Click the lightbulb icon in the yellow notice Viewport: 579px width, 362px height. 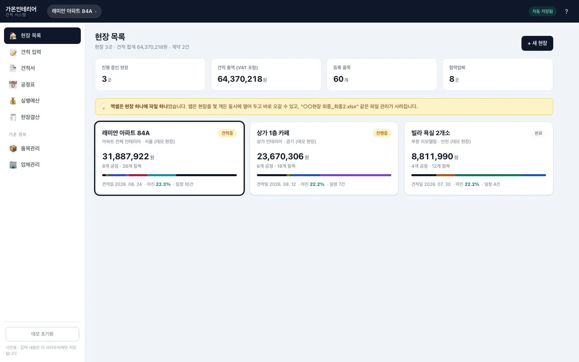click(x=104, y=106)
